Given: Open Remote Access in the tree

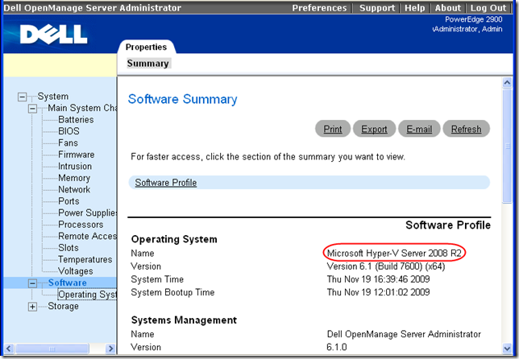Looking at the screenshot, I should point(87,236).
